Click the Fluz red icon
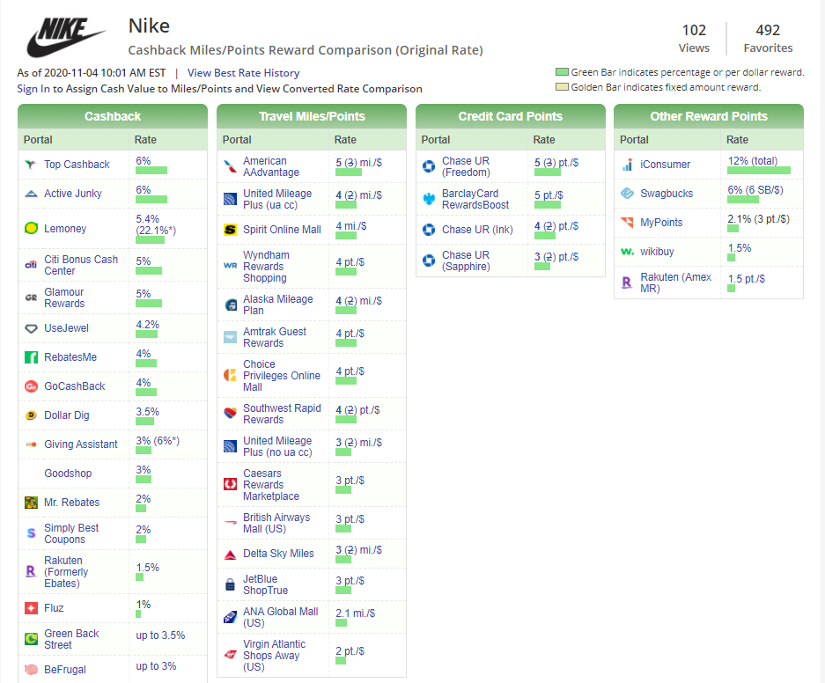The height and width of the screenshot is (683, 825). coord(31,608)
